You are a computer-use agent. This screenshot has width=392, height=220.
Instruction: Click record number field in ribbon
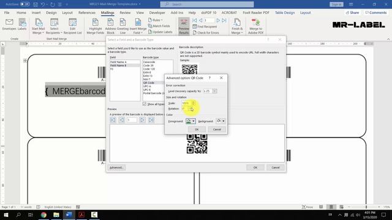pos(209,20)
